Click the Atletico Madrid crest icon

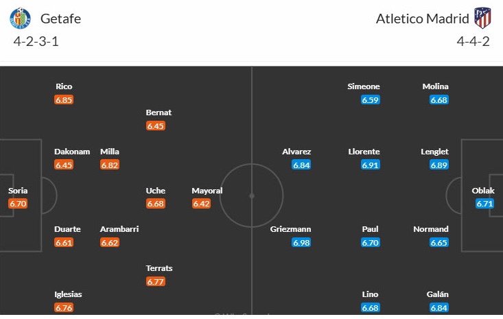click(482, 19)
